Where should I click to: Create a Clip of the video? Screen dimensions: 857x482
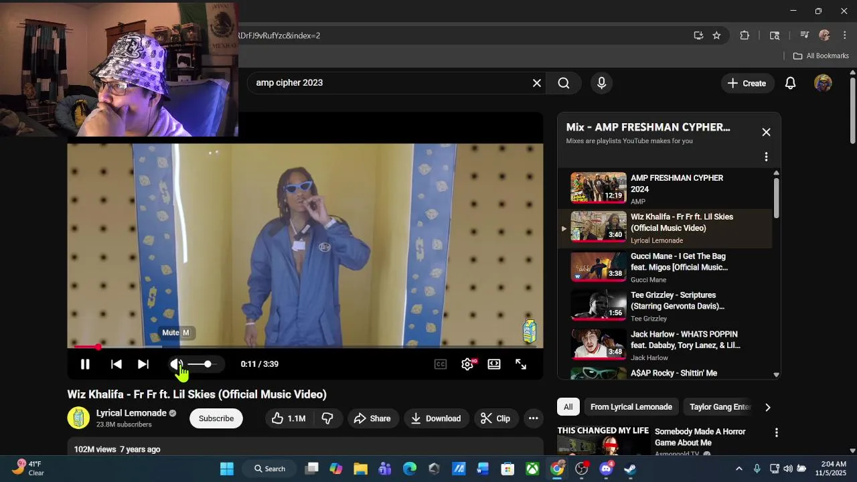point(496,418)
